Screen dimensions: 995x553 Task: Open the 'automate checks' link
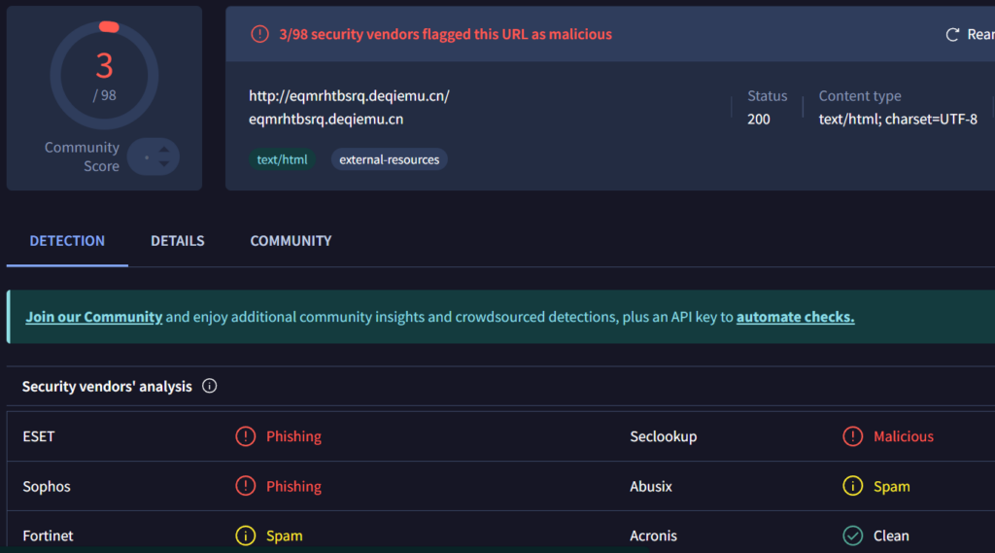(795, 317)
